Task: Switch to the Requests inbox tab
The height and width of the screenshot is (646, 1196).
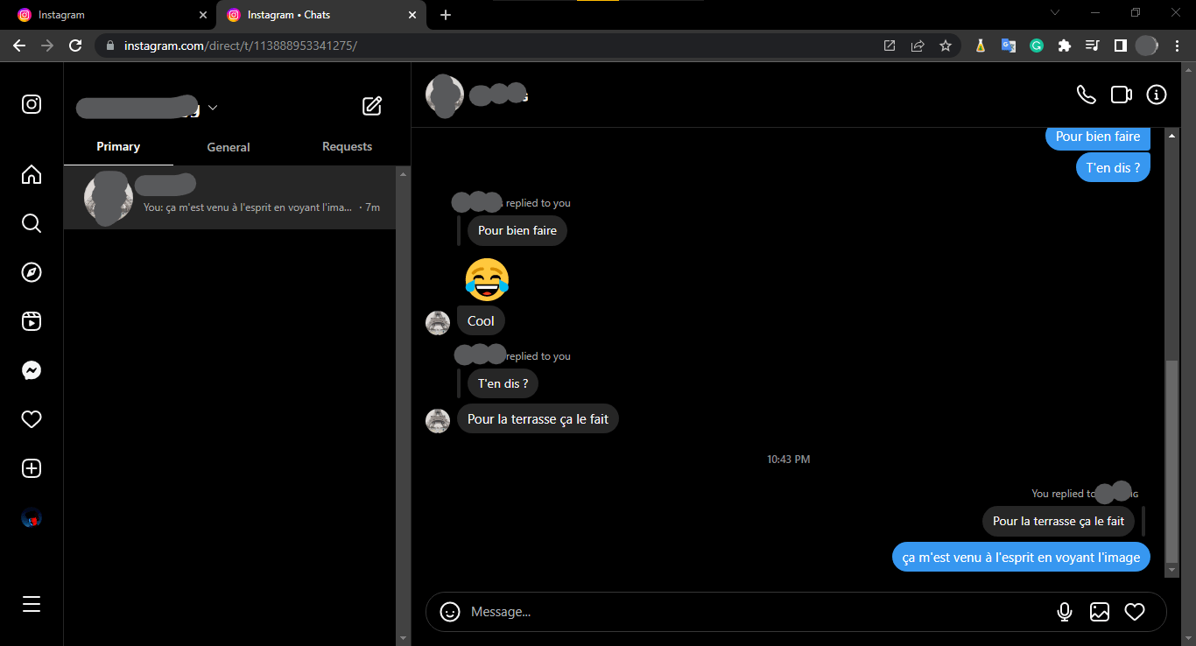Action: pos(347,147)
